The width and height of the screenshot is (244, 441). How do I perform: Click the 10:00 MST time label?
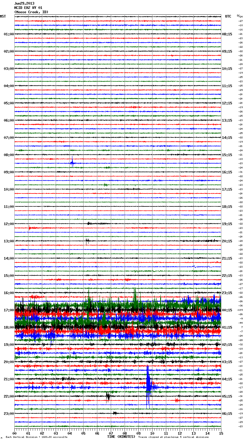coord(9,189)
